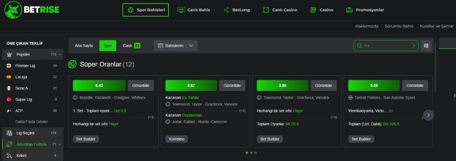Click the Canlı Bahis live icon
The image size is (456, 161).
pyautogui.click(x=181, y=10)
